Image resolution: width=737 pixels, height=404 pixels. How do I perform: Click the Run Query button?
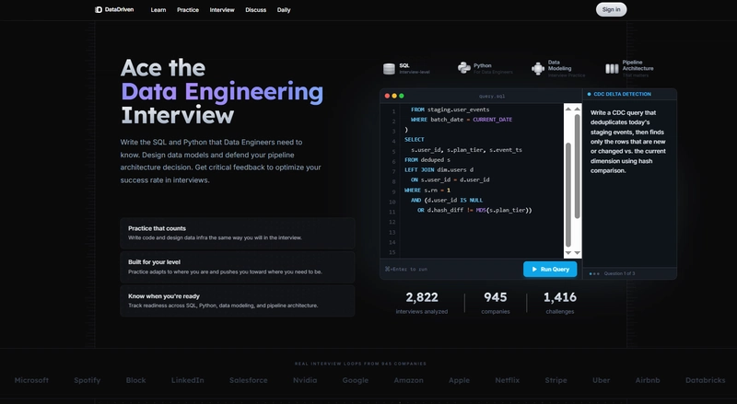click(x=550, y=269)
